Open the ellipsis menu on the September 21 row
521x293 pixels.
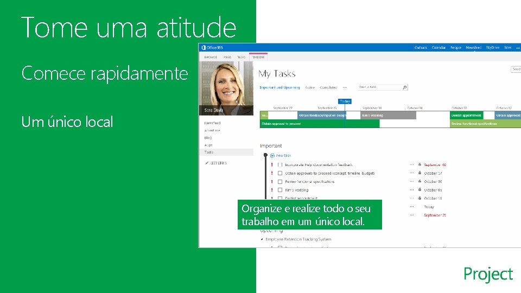(x=412, y=215)
